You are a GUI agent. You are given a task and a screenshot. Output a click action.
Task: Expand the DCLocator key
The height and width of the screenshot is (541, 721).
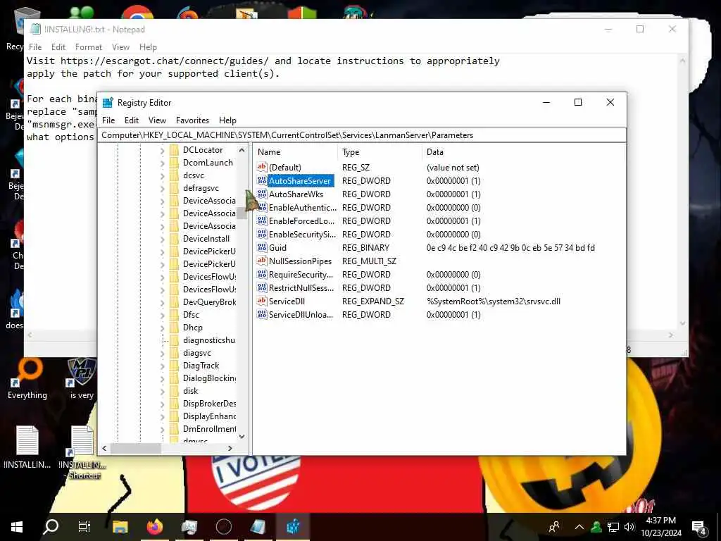[x=163, y=151]
